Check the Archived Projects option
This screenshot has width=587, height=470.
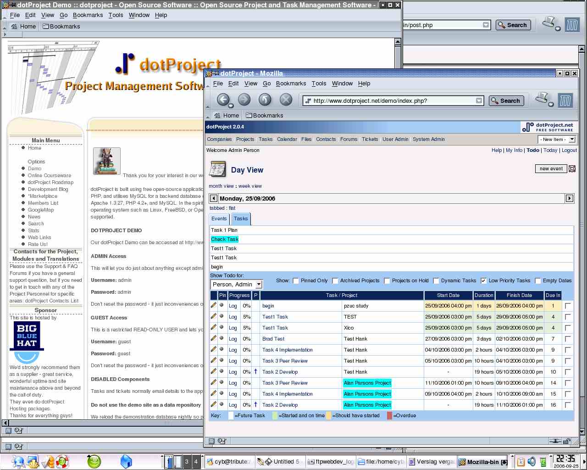click(335, 281)
